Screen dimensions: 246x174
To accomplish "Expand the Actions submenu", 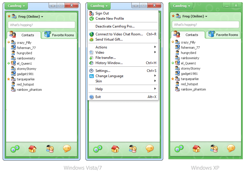I will click(123, 47).
